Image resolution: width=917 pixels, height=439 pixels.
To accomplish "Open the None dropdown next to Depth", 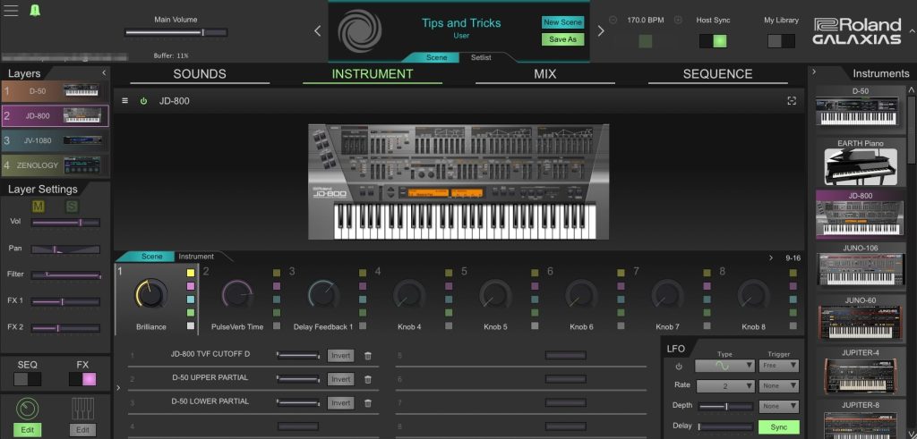I will [x=778, y=406].
